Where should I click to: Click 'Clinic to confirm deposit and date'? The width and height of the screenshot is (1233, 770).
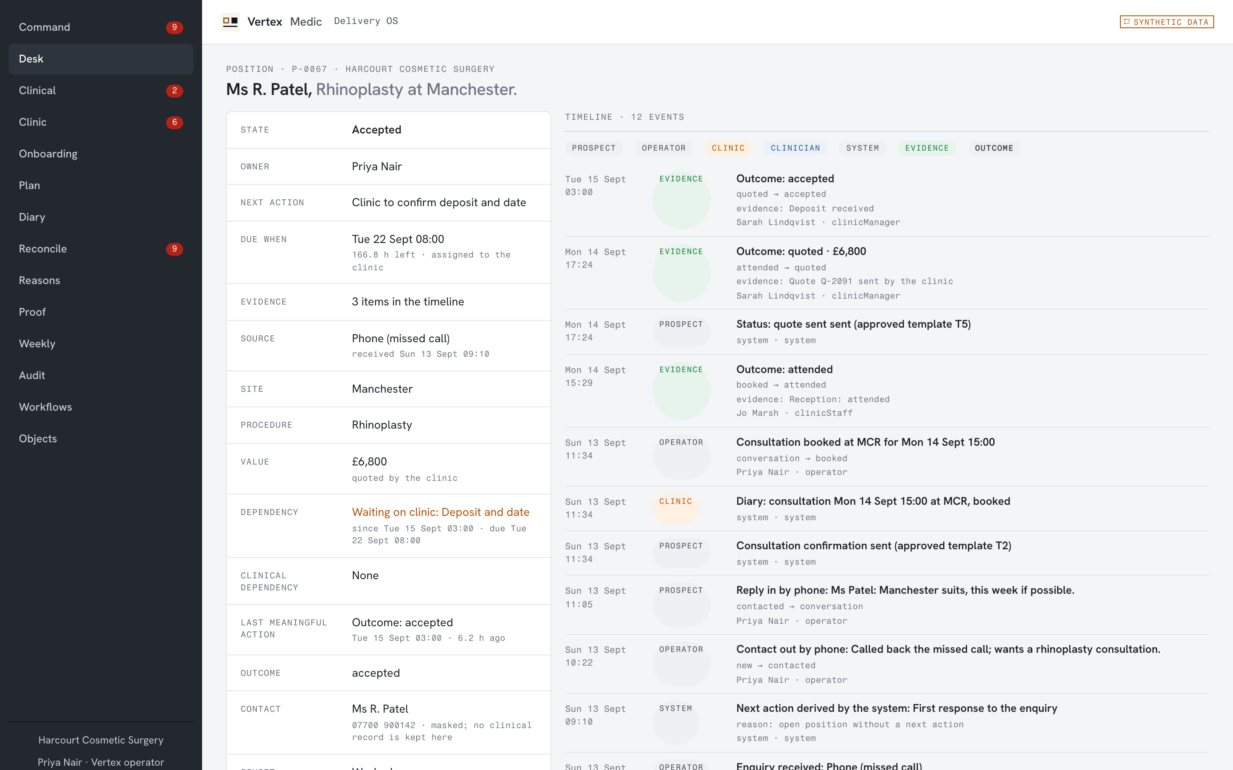click(439, 202)
